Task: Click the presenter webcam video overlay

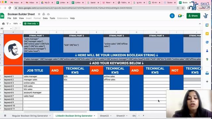Action: [189, 103]
